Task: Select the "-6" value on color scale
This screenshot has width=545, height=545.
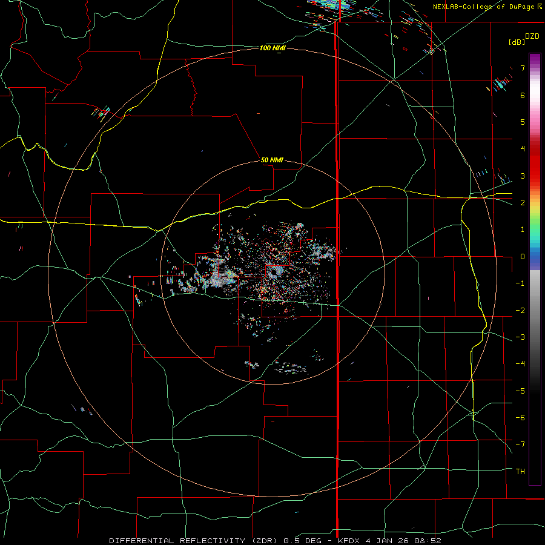Action: point(520,418)
